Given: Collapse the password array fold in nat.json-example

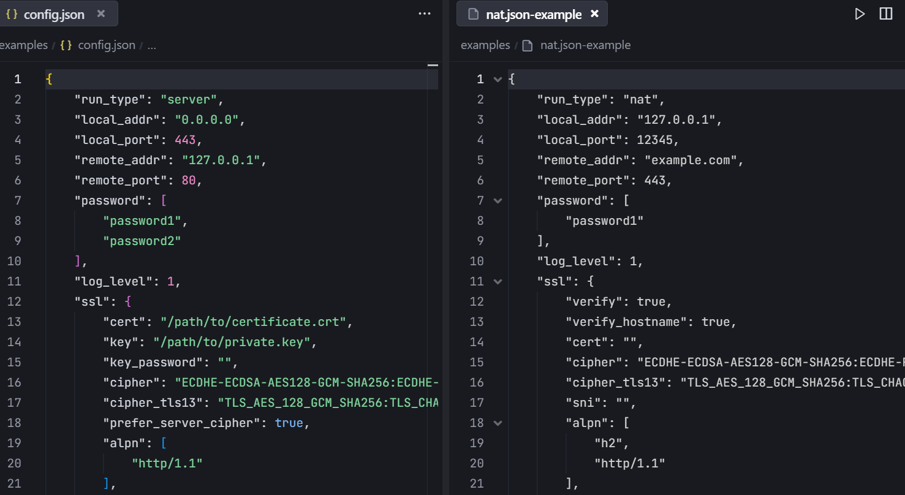Looking at the screenshot, I should coord(498,200).
